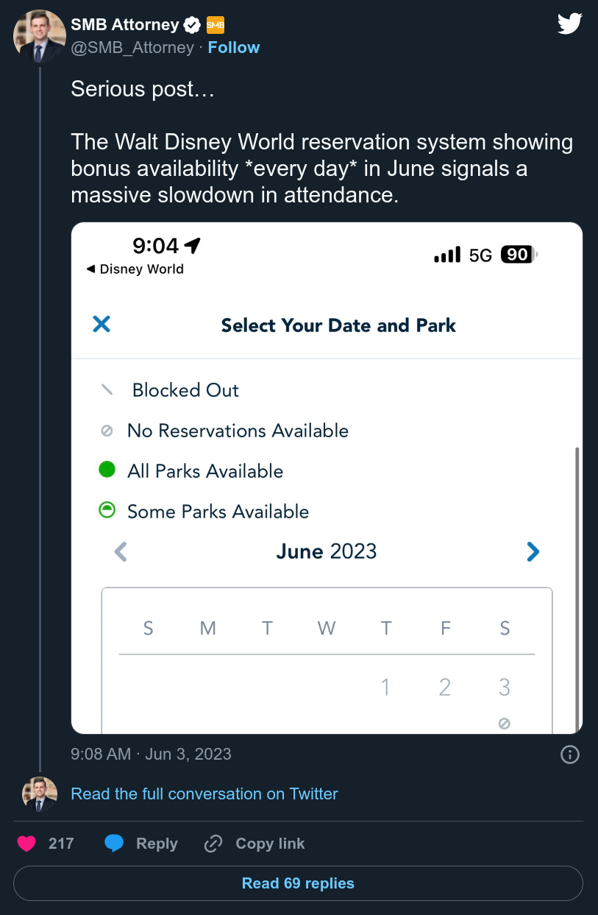Click the copy link chain icon
Screen dimensions: 598x915
click(x=213, y=844)
